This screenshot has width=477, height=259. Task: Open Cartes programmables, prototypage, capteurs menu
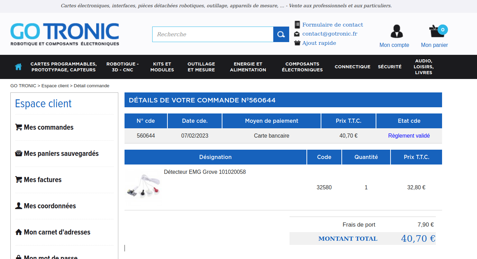click(x=64, y=67)
